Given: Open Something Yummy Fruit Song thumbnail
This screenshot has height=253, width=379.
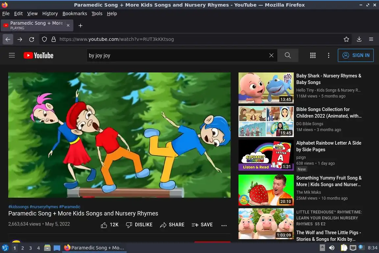Looking at the screenshot, I should coord(266,190).
